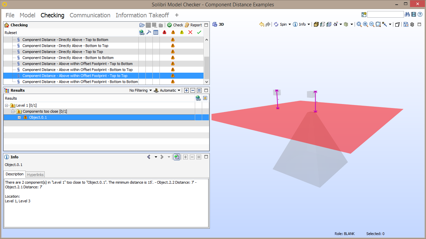
Task: Click the table view column icon
Action: tap(156, 32)
